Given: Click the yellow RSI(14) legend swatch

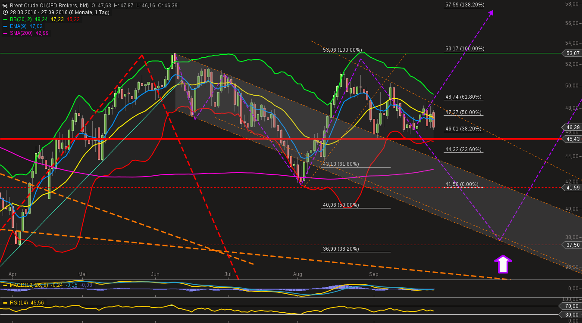Looking at the screenshot, I should (5, 303).
